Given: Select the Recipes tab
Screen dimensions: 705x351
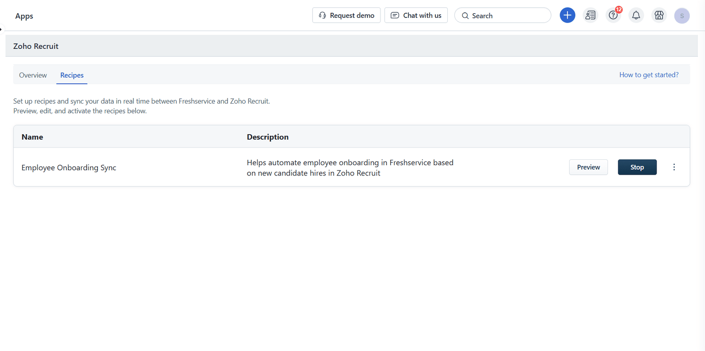Looking at the screenshot, I should (72, 75).
